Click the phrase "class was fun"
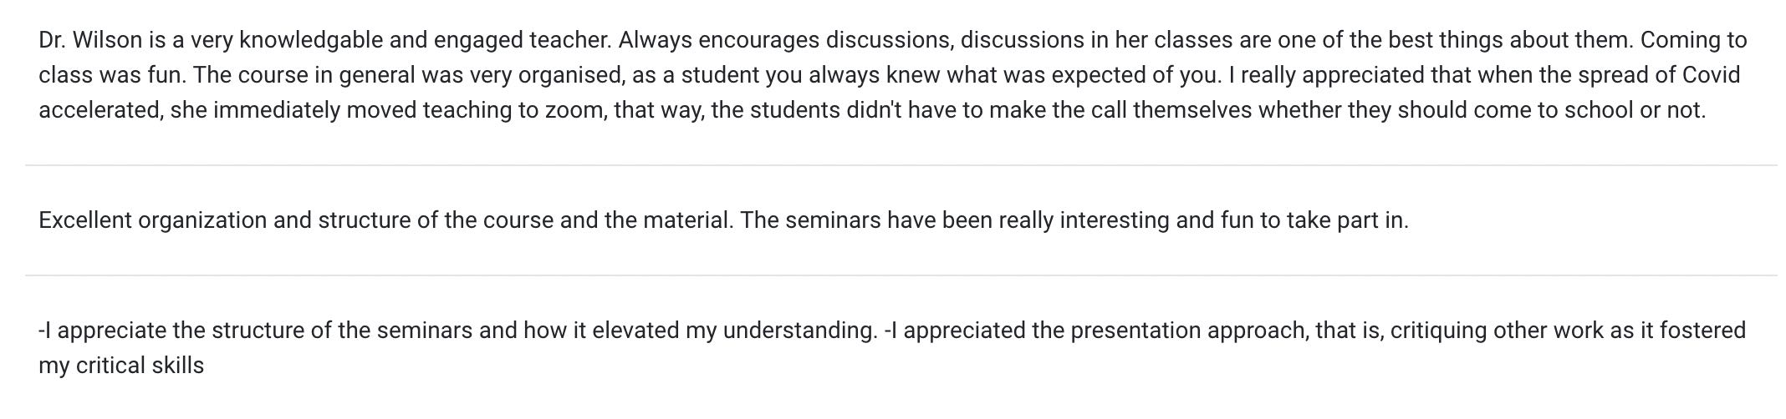Viewport: 1786px width, 419px height. (x=113, y=75)
